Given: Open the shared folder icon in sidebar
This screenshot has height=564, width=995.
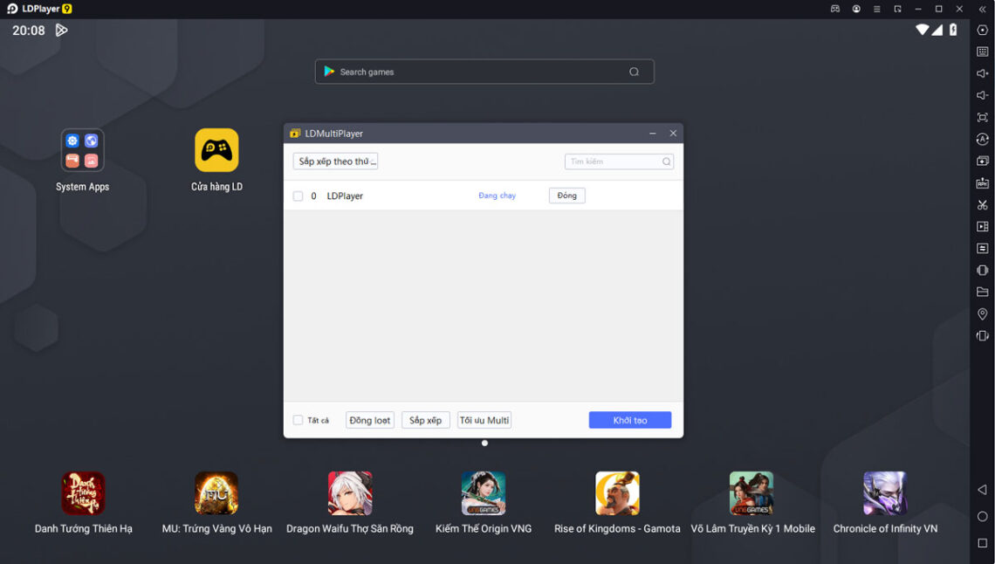Looking at the screenshot, I should 982,292.
